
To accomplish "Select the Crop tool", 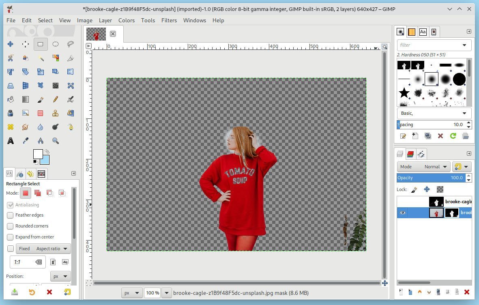I will pos(10,71).
